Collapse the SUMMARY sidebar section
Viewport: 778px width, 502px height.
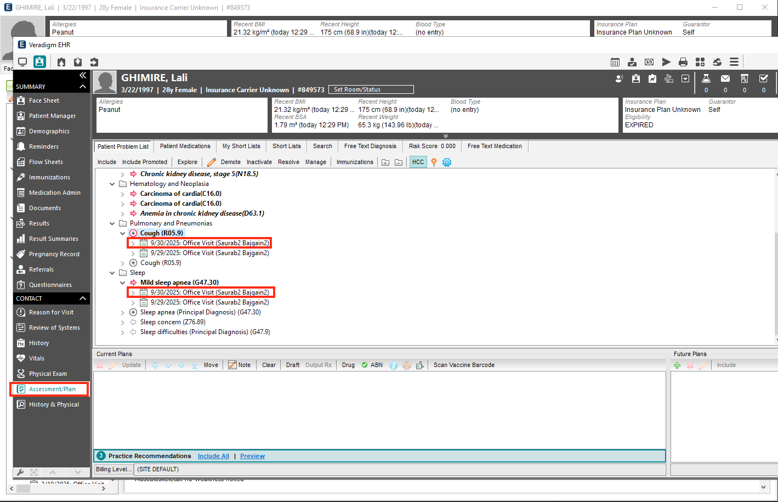[x=83, y=87]
